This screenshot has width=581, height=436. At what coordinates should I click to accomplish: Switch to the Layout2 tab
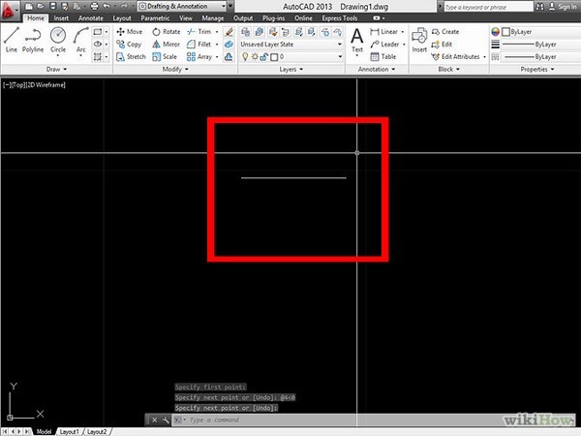point(97,432)
